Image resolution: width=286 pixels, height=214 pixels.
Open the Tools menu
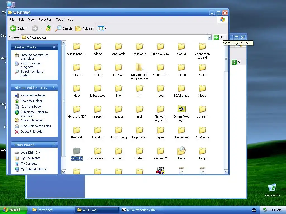coord(59,20)
